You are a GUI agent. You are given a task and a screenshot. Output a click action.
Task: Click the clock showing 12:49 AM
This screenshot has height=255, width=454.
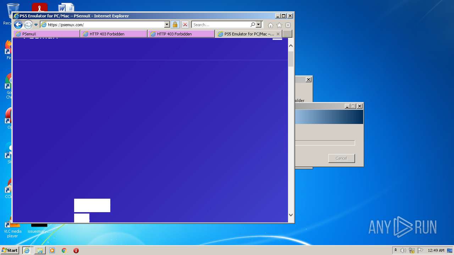point(436,250)
